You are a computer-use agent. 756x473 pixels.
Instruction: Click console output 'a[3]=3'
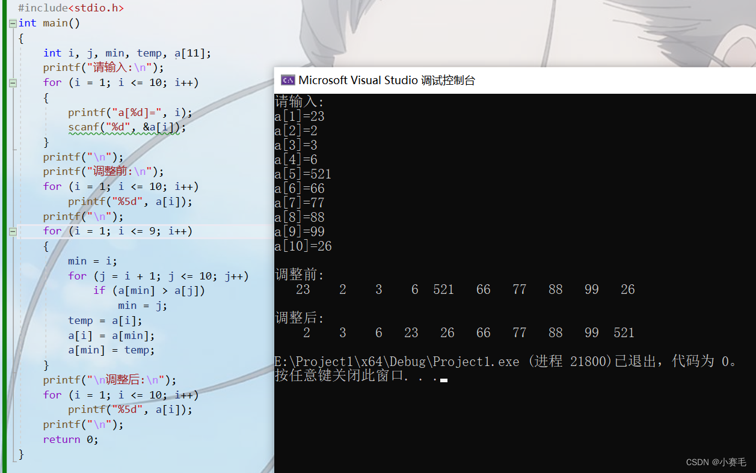point(296,145)
